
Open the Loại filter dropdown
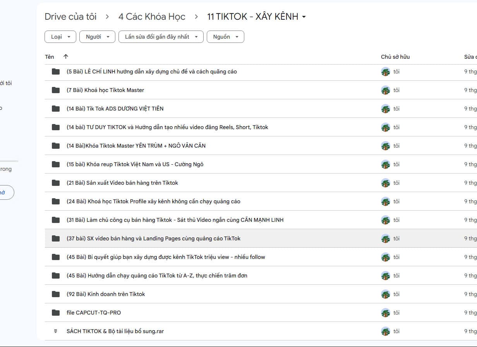click(x=60, y=37)
